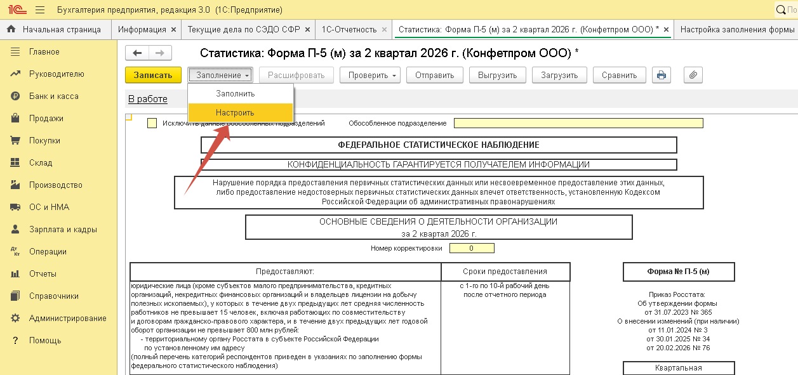Open Операции Дт/Кт icon
798x375 pixels.
(15, 251)
